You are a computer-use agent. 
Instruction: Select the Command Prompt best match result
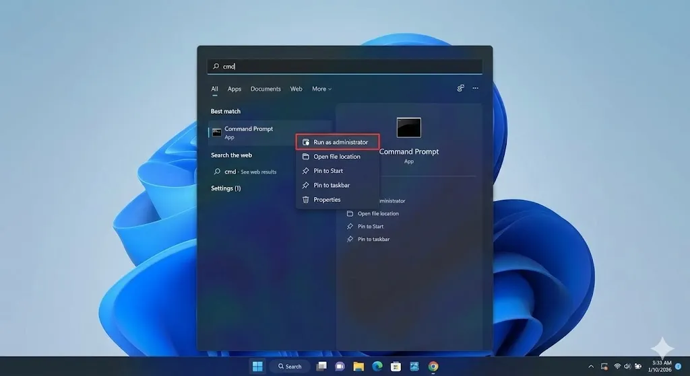coord(270,133)
